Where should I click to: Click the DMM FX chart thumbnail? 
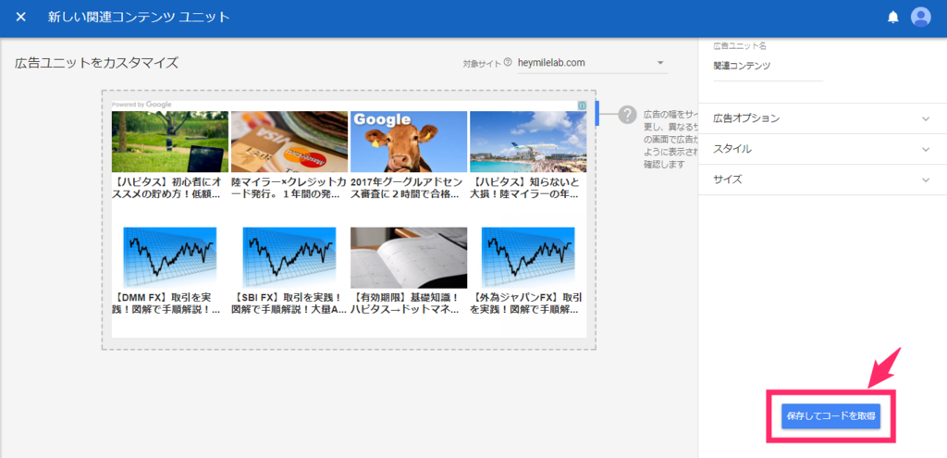(170, 257)
